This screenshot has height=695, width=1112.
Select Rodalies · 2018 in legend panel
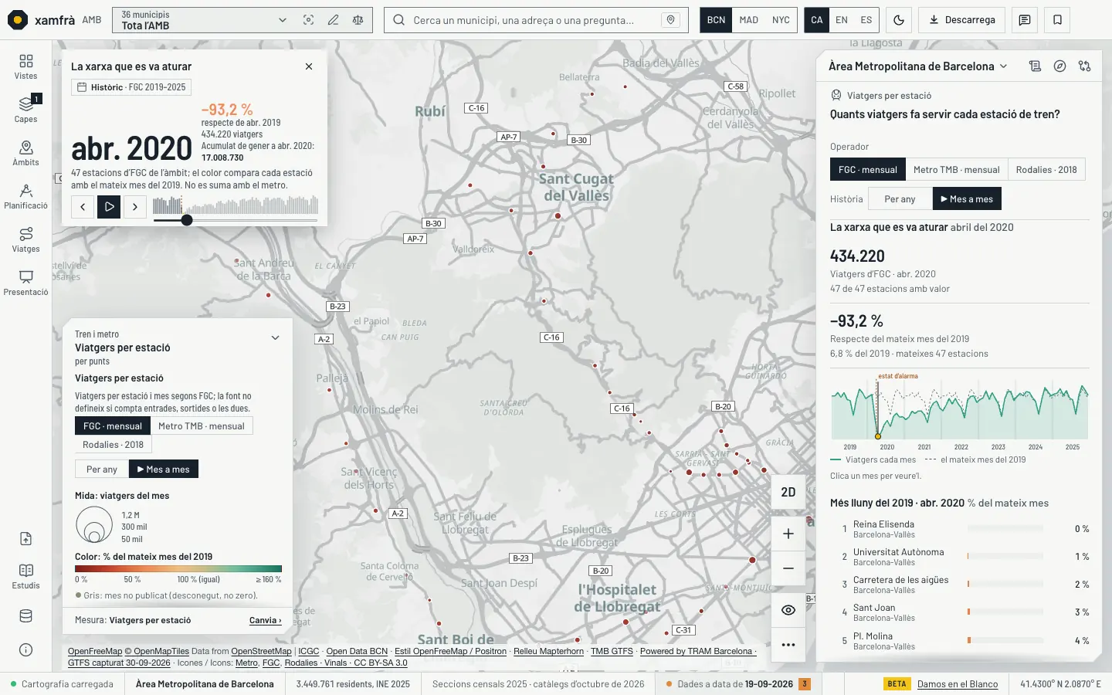click(113, 445)
